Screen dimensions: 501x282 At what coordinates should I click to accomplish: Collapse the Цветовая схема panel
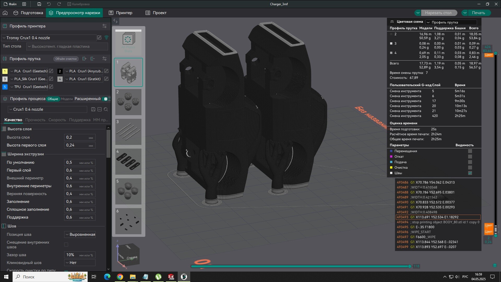coord(392,22)
